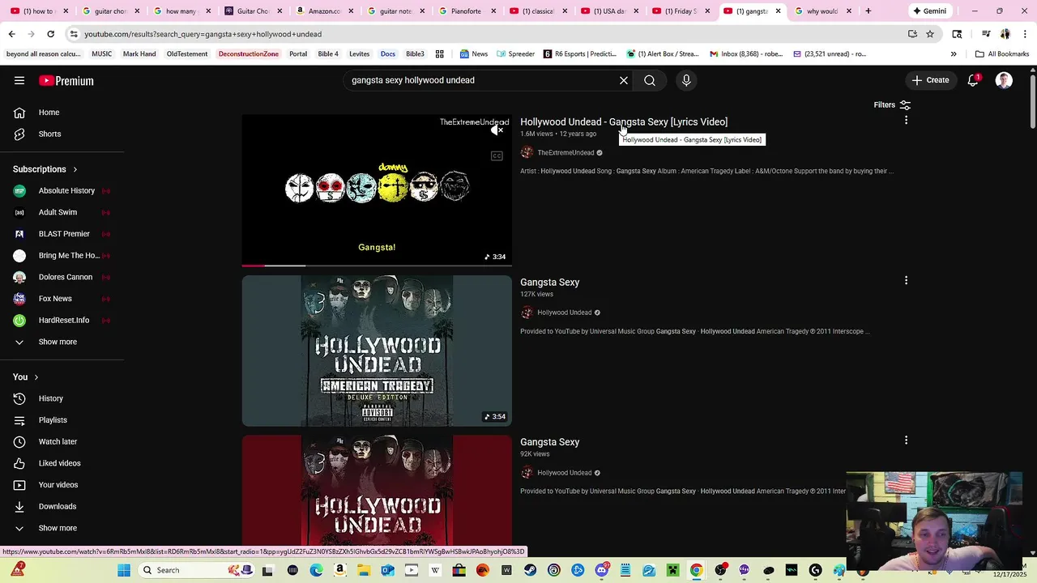Open TheExtremeUndead channel
The height and width of the screenshot is (583, 1037).
click(x=565, y=152)
